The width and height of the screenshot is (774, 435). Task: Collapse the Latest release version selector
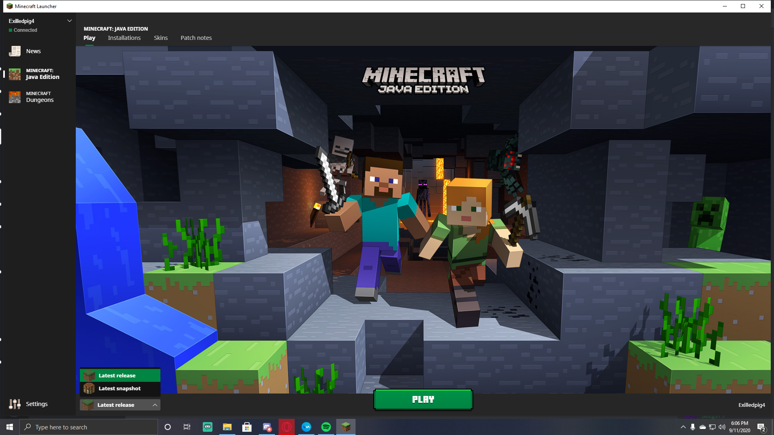pos(155,405)
